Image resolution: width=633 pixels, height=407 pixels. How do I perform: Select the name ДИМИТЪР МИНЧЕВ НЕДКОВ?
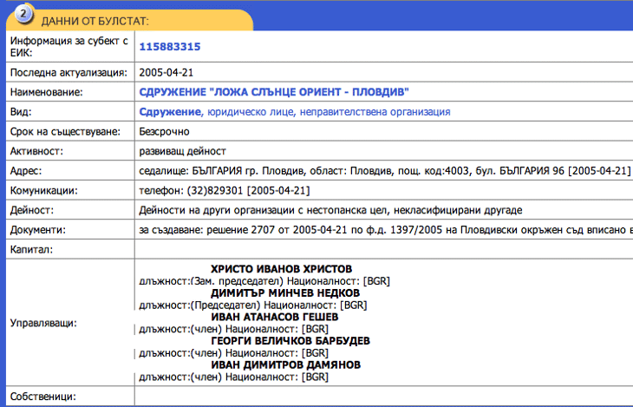tap(285, 293)
